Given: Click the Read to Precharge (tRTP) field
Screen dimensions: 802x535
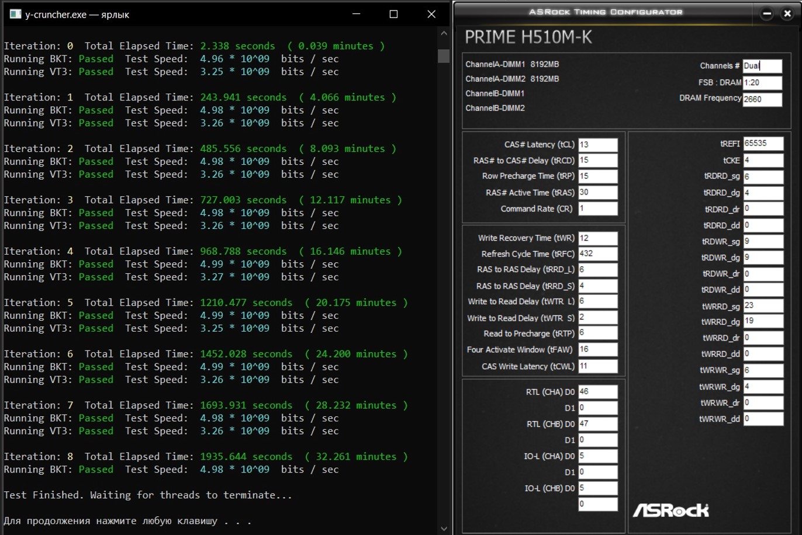Looking at the screenshot, I should coord(598,333).
